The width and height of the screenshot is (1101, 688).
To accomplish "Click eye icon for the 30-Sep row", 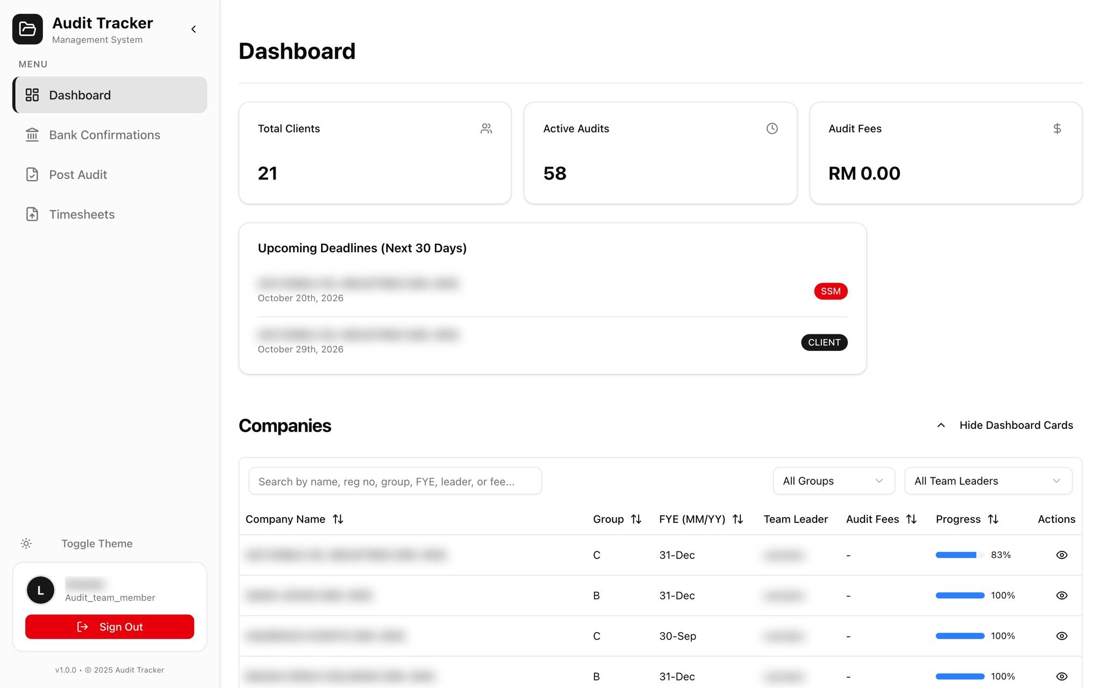I will (x=1062, y=636).
